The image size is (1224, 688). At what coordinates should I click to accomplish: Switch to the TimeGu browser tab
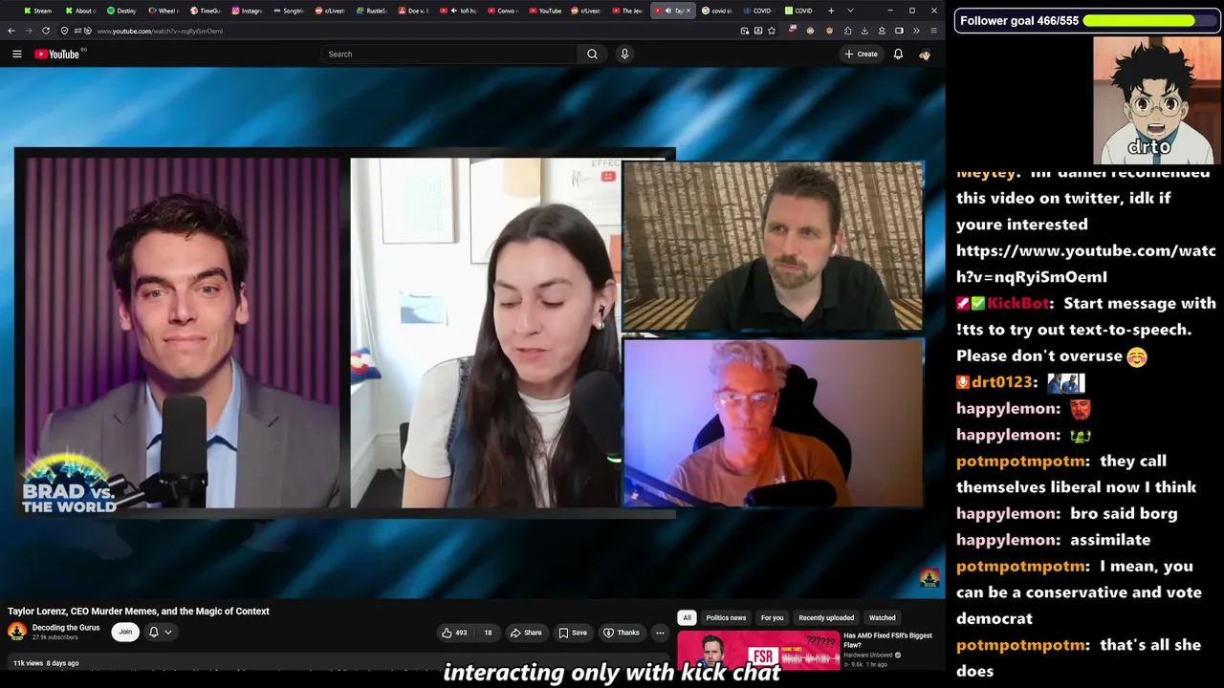click(206, 11)
